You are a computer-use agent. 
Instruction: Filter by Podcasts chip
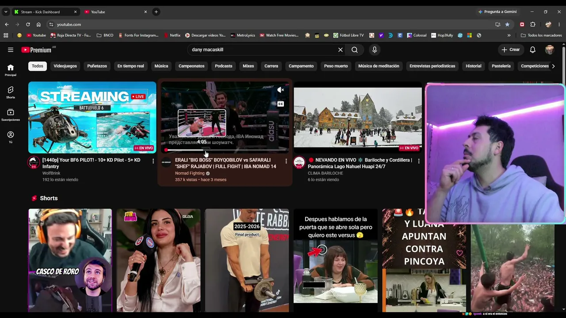223,66
